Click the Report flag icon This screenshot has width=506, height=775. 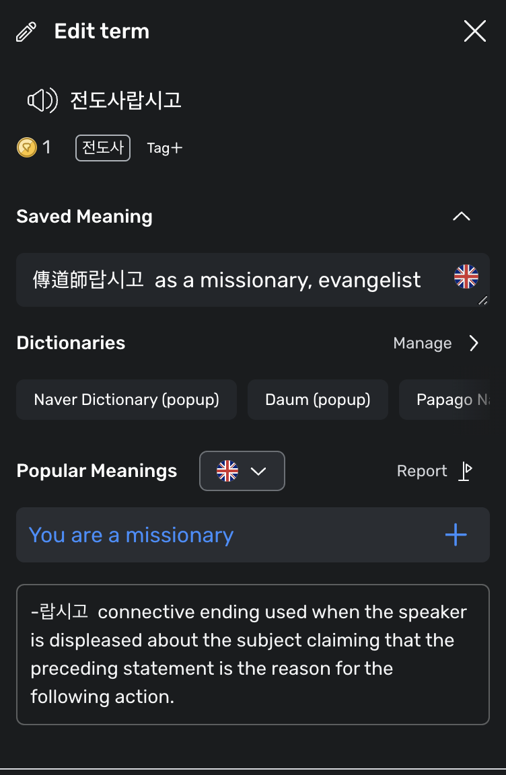pyautogui.click(x=465, y=471)
